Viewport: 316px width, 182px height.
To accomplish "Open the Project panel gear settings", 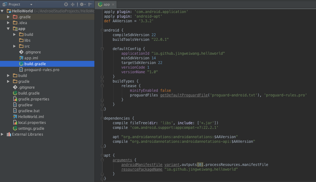I will click(82, 4).
